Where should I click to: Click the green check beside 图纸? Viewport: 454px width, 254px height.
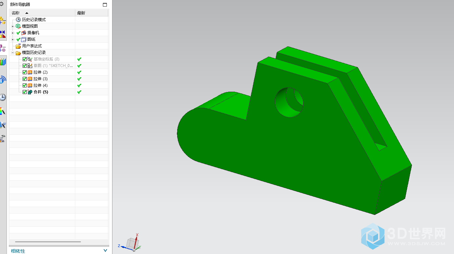point(18,39)
